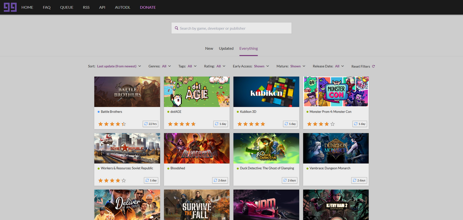This screenshot has height=220, width=463.
Task: Click the Workers & Resources: Soviet Republic title
Action: [127, 168]
